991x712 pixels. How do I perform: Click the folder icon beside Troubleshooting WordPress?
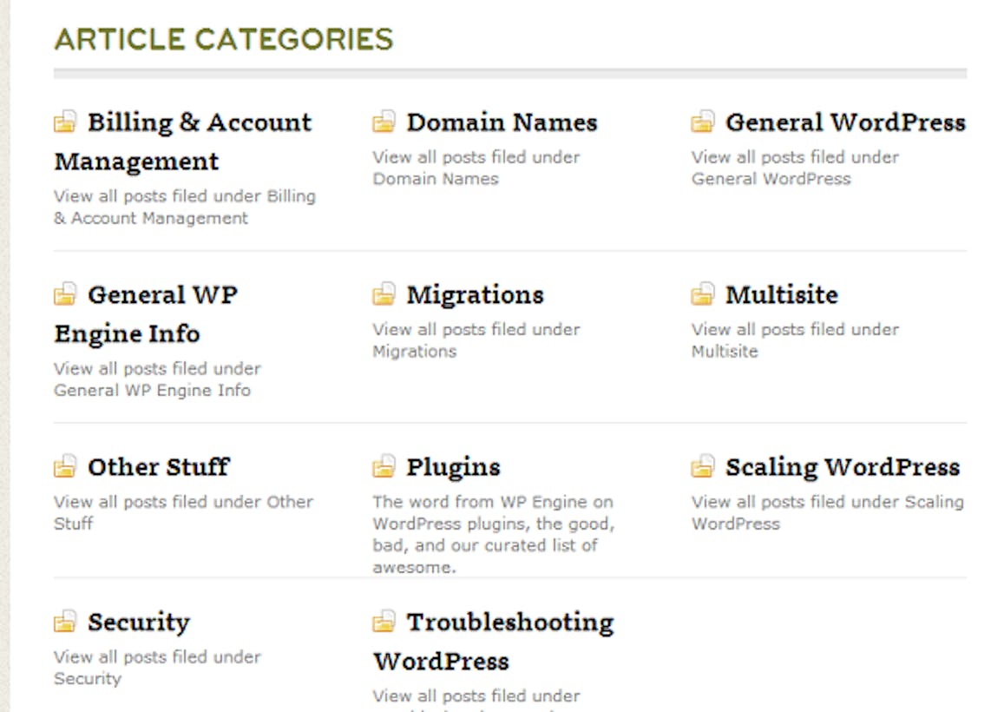[384, 622]
